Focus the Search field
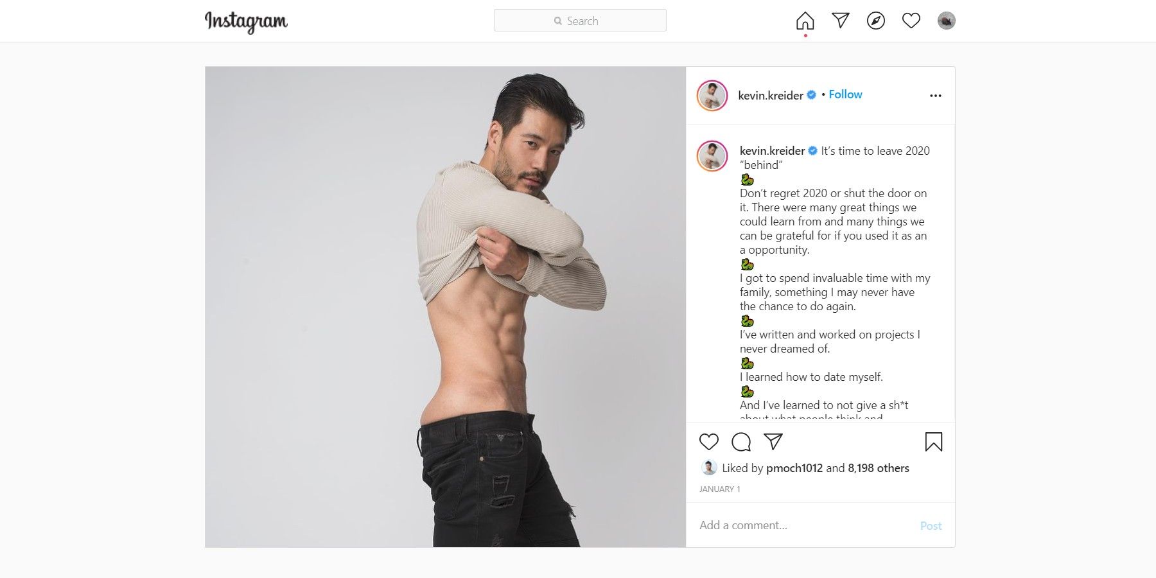This screenshot has width=1156, height=578. coord(580,21)
